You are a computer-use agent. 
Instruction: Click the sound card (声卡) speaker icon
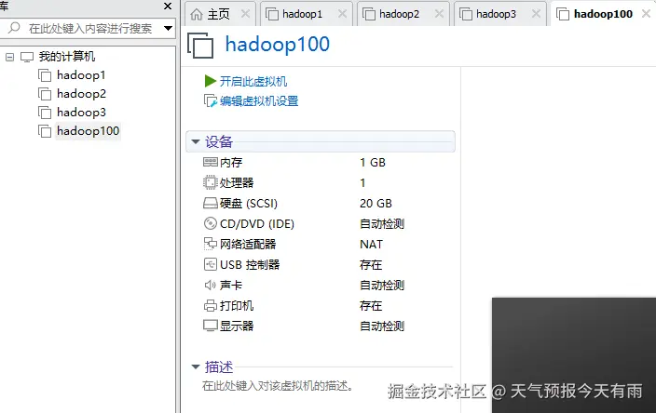coord(210,286)
